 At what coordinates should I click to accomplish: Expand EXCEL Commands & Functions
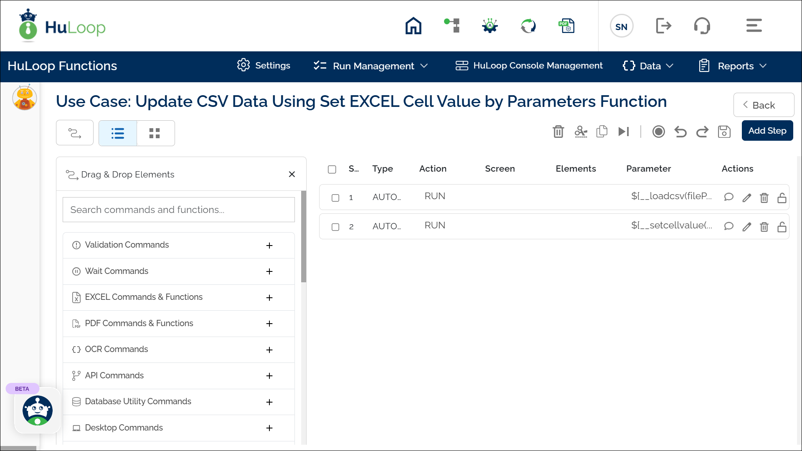(x=269, y=298)
